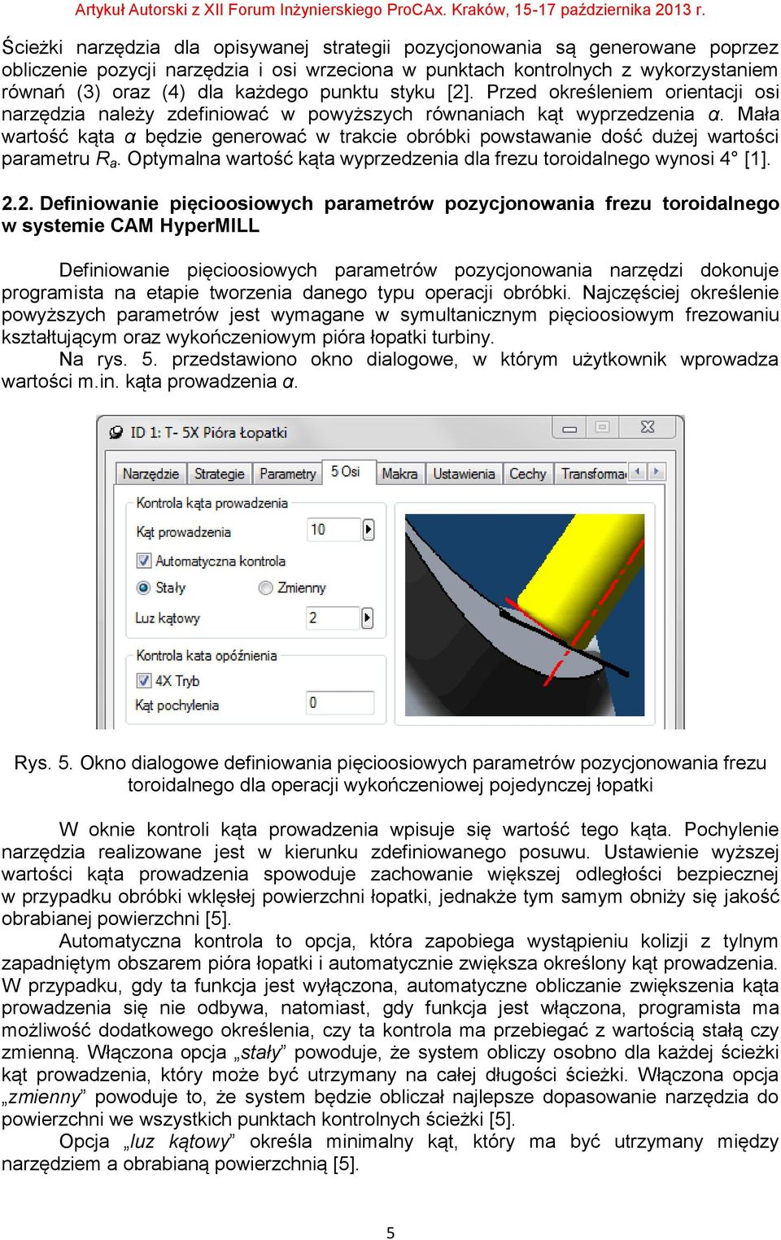Open the Narzędzie tab
This screenshot has width=781, height=1240.
click(151, 474)
